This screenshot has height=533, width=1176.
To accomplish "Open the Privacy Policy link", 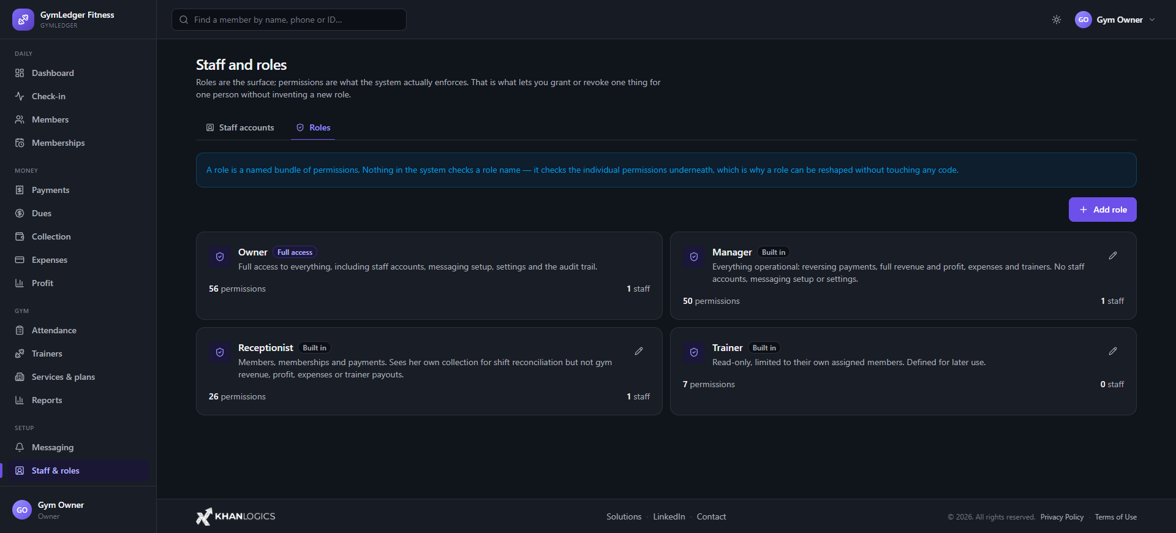I will 1062,517.
